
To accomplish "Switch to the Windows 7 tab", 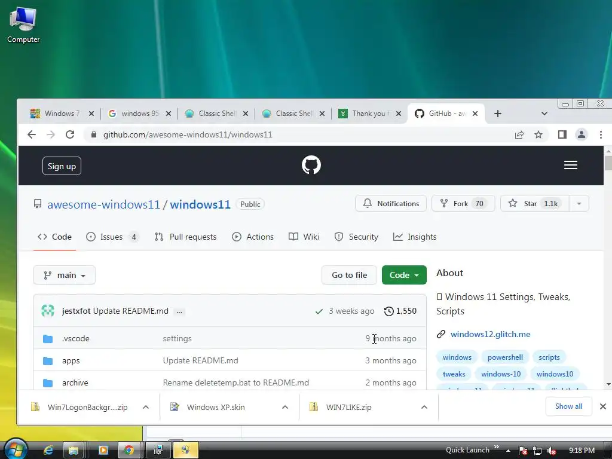I will coord(62,114).
